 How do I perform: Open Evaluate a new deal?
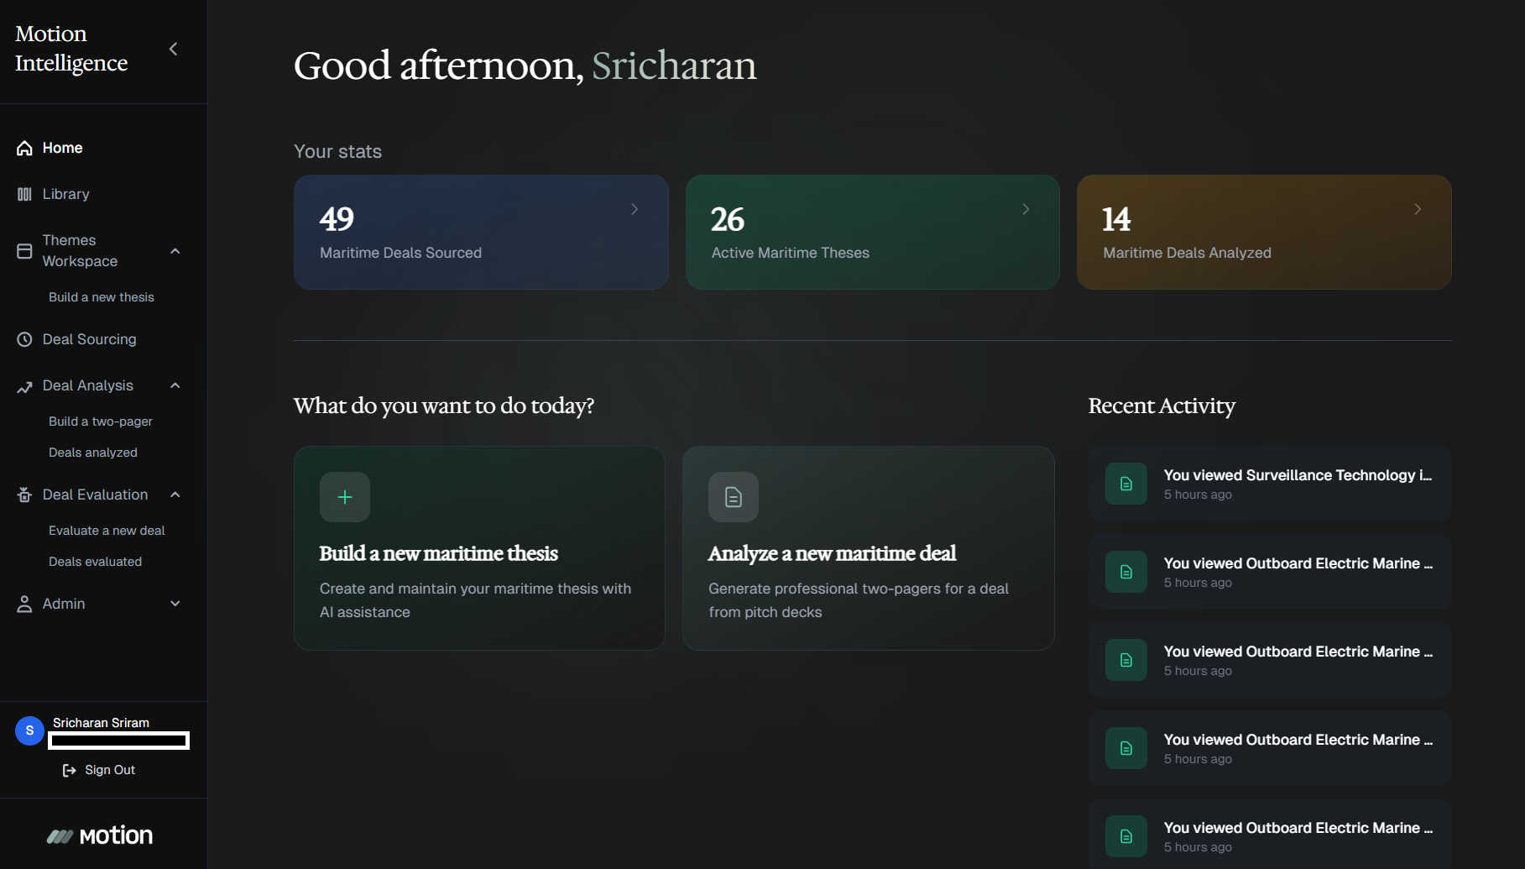pos(107,530)
